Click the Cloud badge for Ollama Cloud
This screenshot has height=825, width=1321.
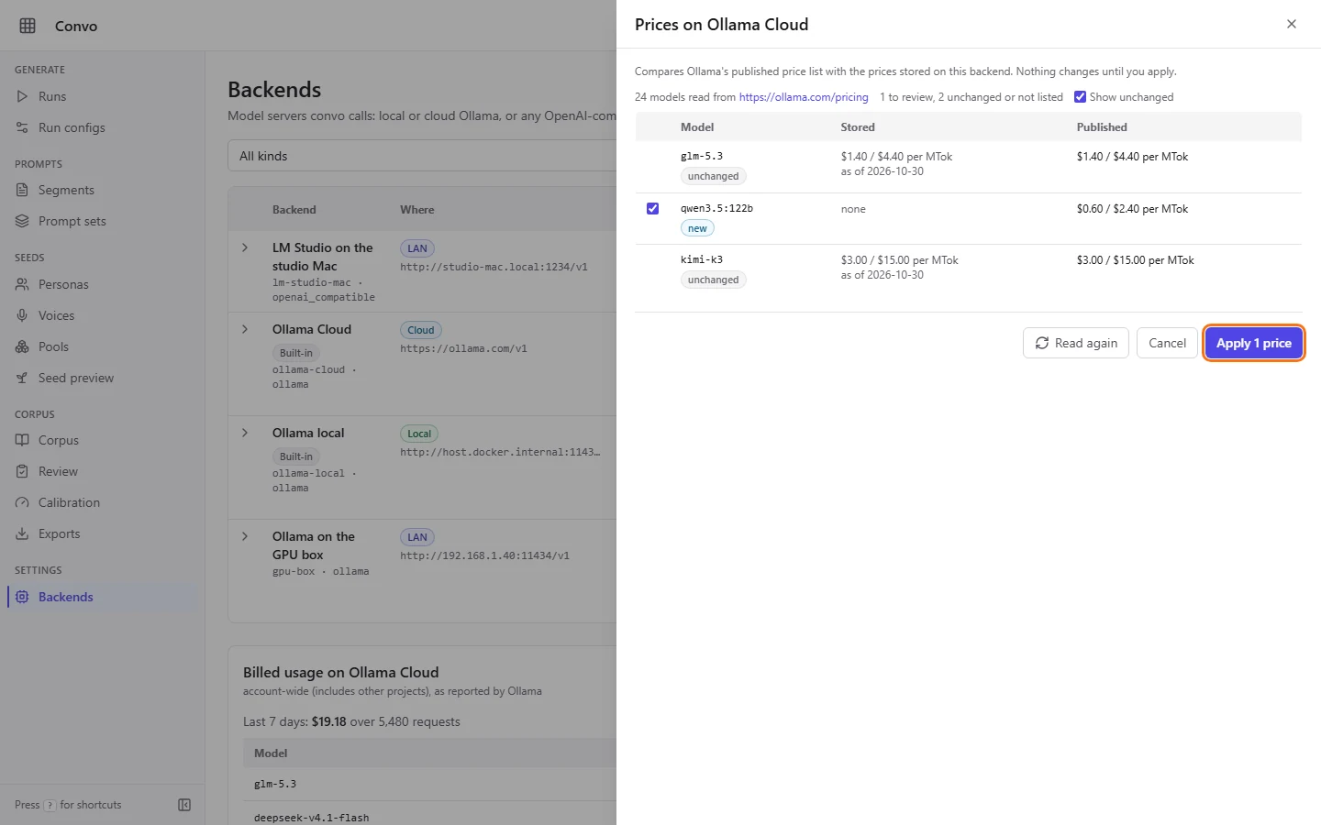(x=421, y=330)
